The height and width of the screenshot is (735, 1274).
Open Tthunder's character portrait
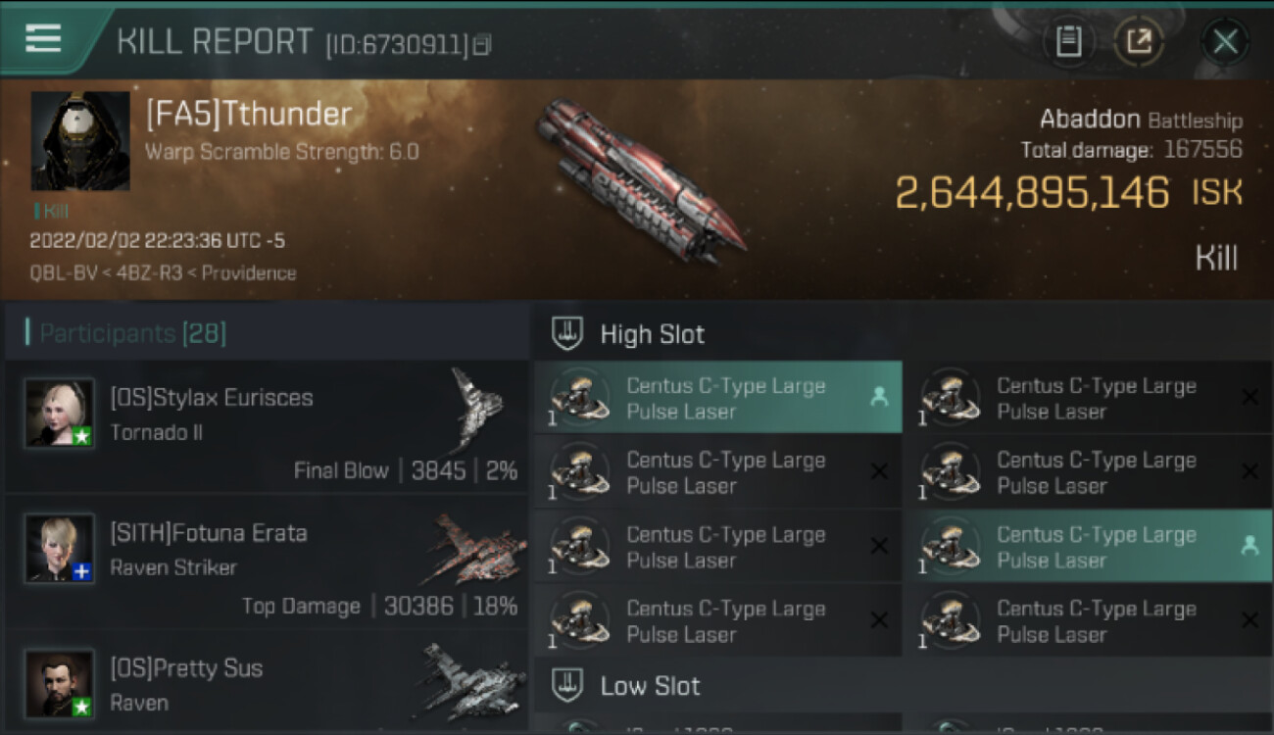pos(80,141)
